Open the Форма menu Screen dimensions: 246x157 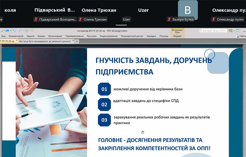click(41, 36)
